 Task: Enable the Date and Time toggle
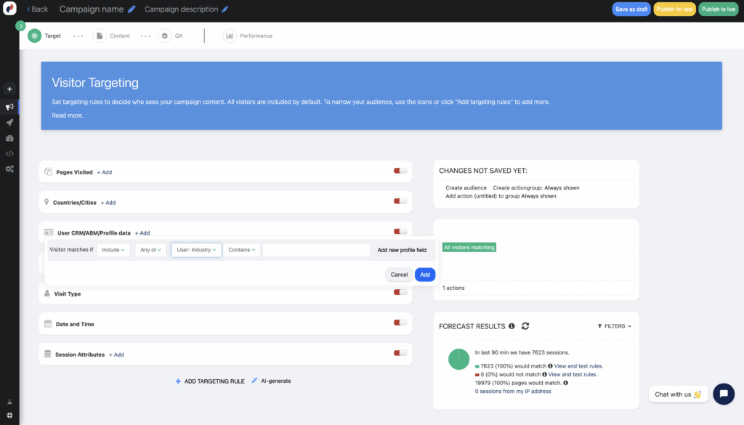click(400, 323)
